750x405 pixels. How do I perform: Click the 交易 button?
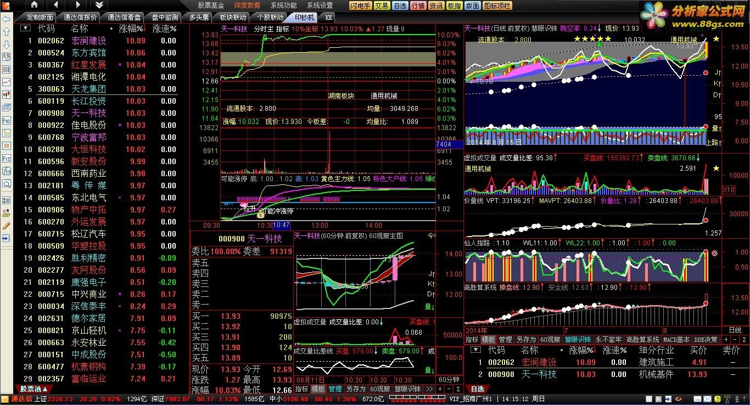click(x=382, y=5)
